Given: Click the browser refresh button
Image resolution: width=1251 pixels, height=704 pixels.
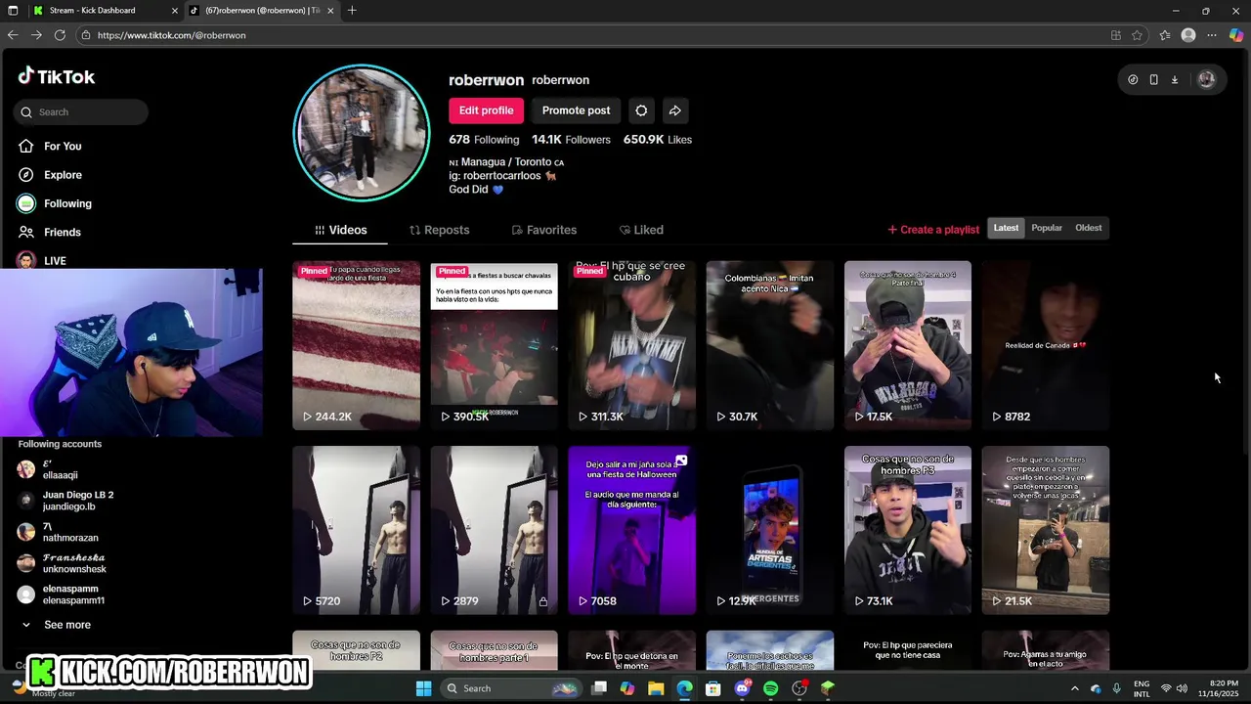Looking at the screenshot, I should coord(60,35).
